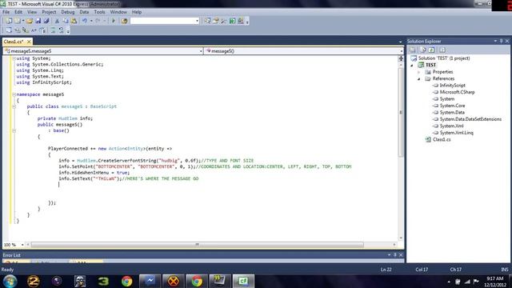Open the Find combo box in the toolbar
The image size is (512, 288).
pyautogui.click(x=165, y=21)
